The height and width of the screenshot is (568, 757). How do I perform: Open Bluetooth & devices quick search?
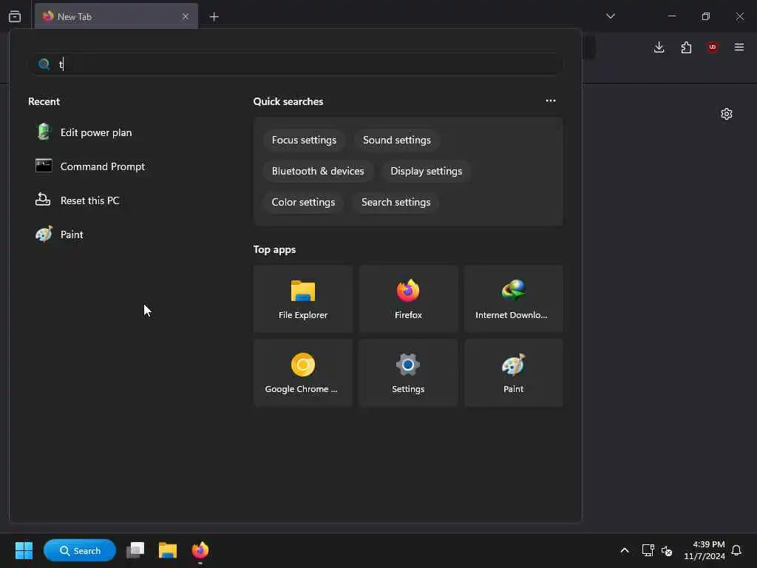click(318, 171)
